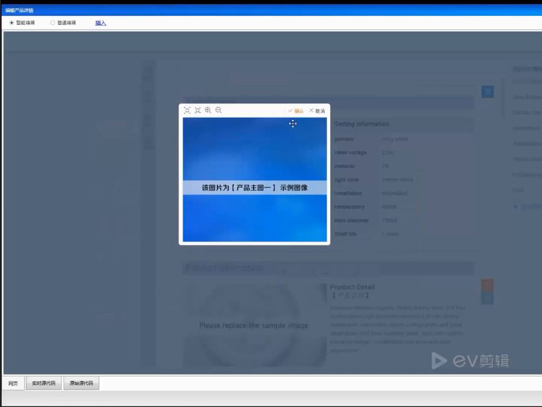The width and height of the screenshot is (542, 407).
Task: Click the fit-to-frame icon in image dialog
Action: [187, 110]
